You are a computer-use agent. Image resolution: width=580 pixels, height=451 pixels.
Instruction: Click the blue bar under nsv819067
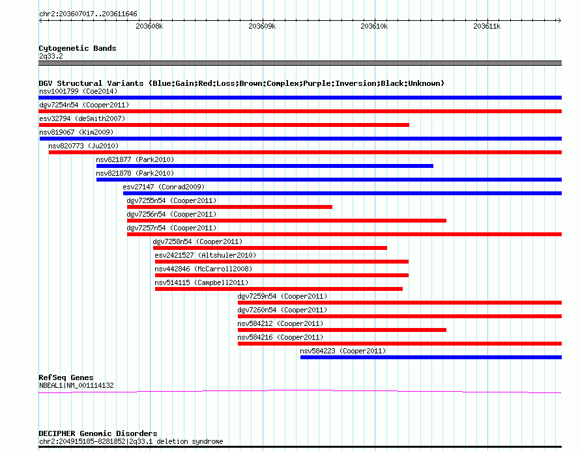[300, 139]
